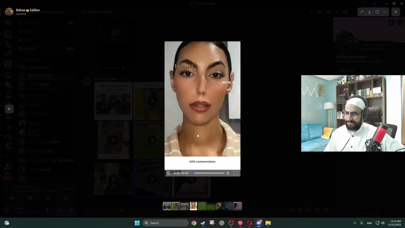
Task: Open Bahaa Eddine avatar in viewer header
Action: (9, 12)
